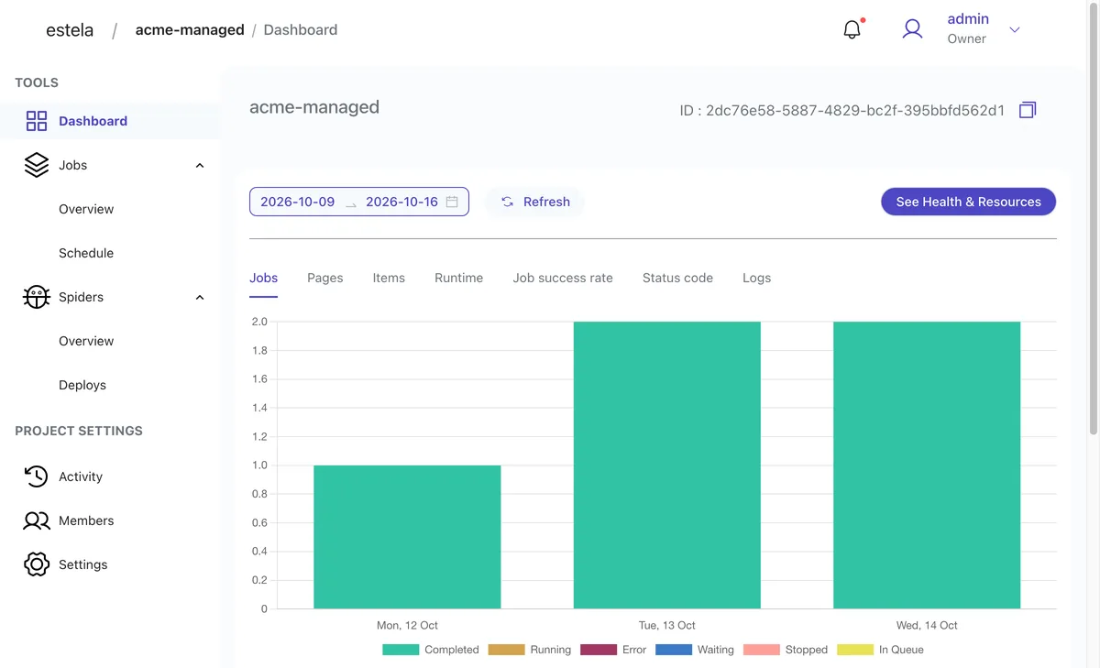Switch to the Items tab

389,278
